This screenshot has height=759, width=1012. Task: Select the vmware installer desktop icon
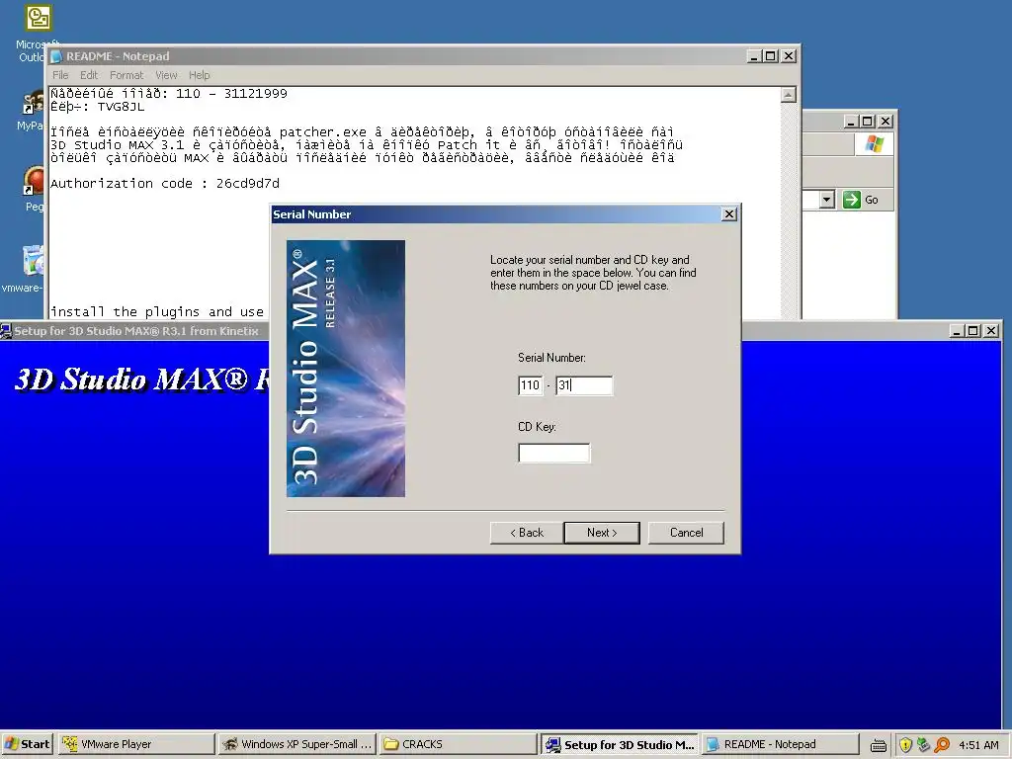[x=33, y=260]
